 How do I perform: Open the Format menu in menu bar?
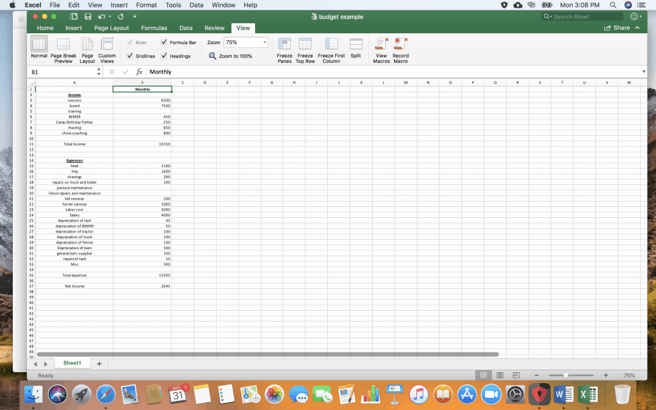146,5
